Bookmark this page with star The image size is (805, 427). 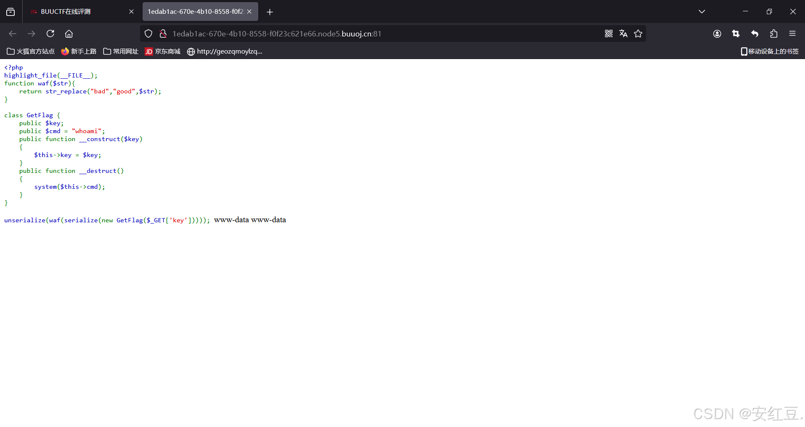pyautogui.click(x=638, y=33)
